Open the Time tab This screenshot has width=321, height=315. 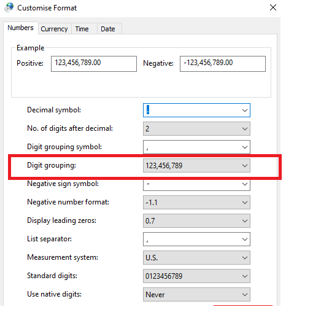(82, 29)
